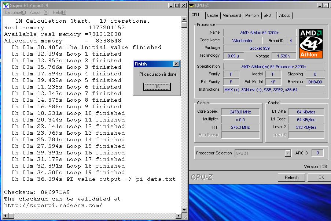Open the Processor Selection dropdown
This screenshot has width=331, height=221.
coord(288,153)
